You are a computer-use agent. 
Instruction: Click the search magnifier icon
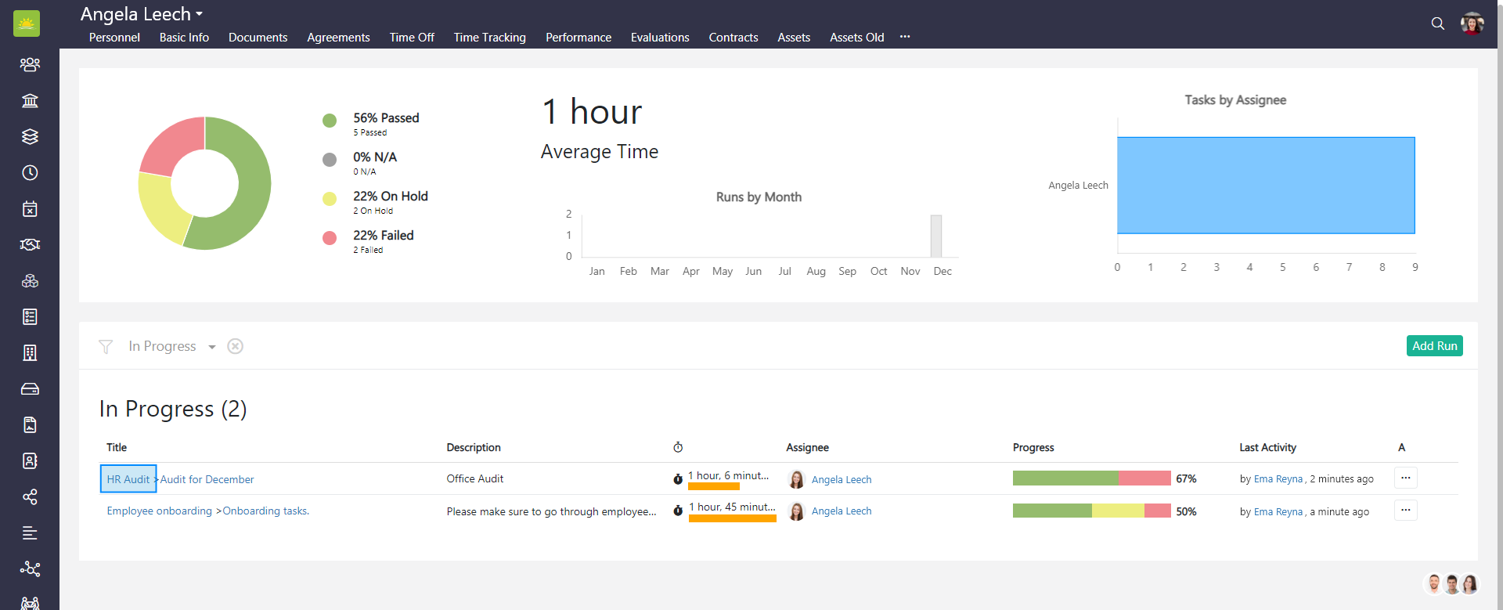click(1437, 23)
